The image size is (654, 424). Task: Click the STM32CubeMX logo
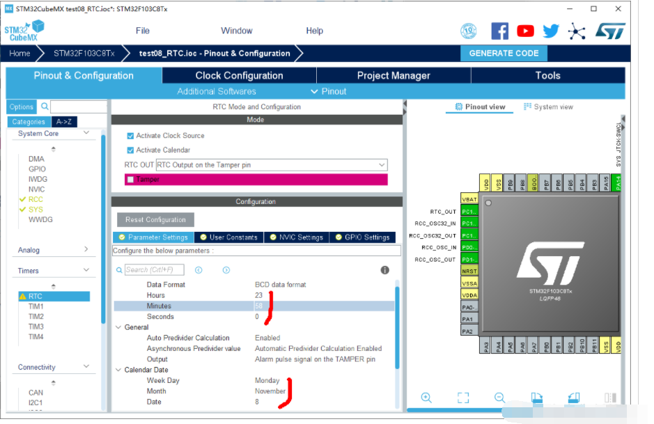pos(24,31)
